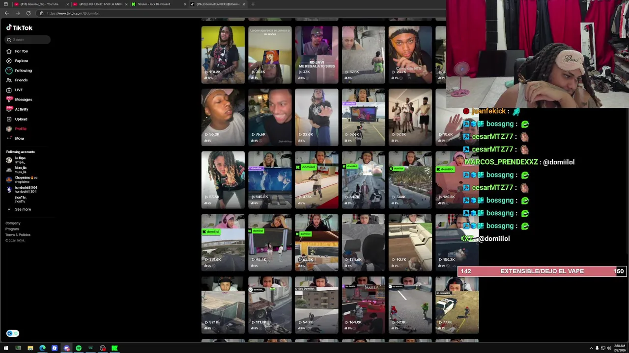Switch to HIGHLIGHT NVX YouTube tab

[100, 4]
